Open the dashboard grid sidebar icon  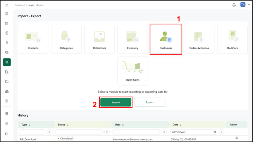(7, 14)
